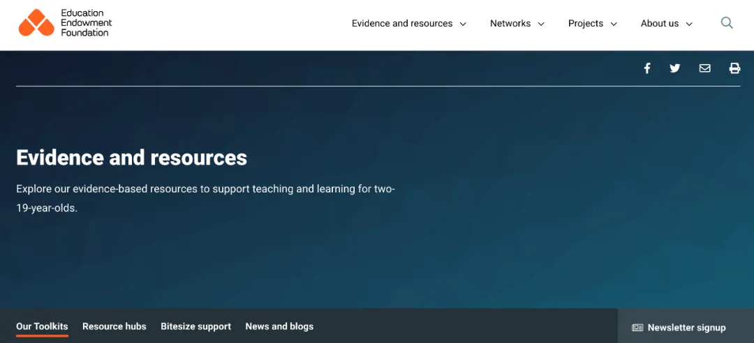Image resolution: width=754 pixels, height=343 pixels.
Task: Visit the News and blogs tab
Action: click(x=279, y=326)
